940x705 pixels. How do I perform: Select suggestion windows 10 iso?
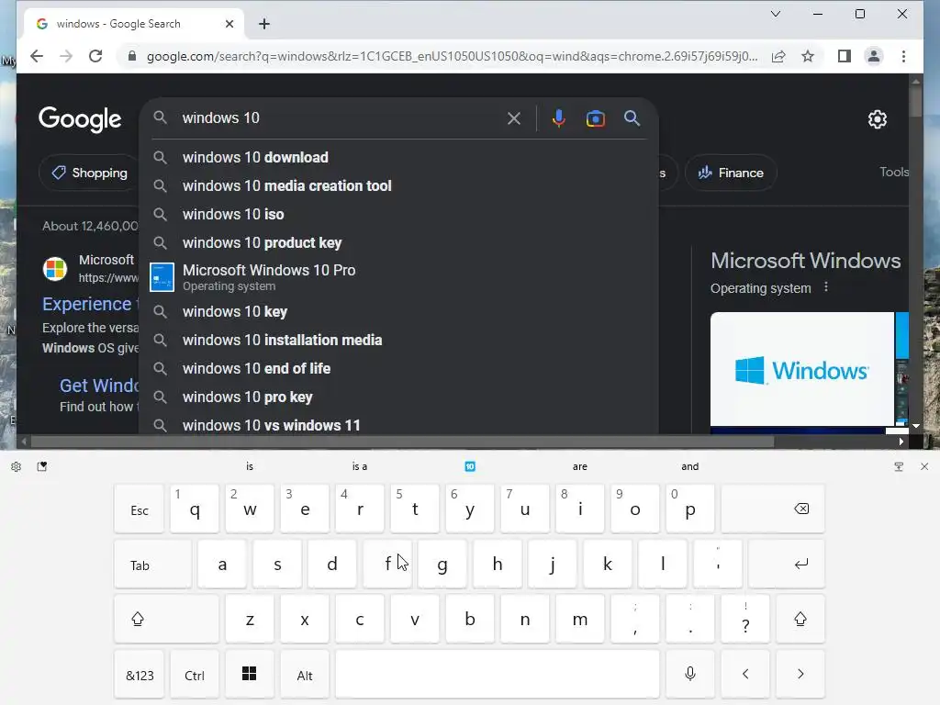[x=398, y=214]
